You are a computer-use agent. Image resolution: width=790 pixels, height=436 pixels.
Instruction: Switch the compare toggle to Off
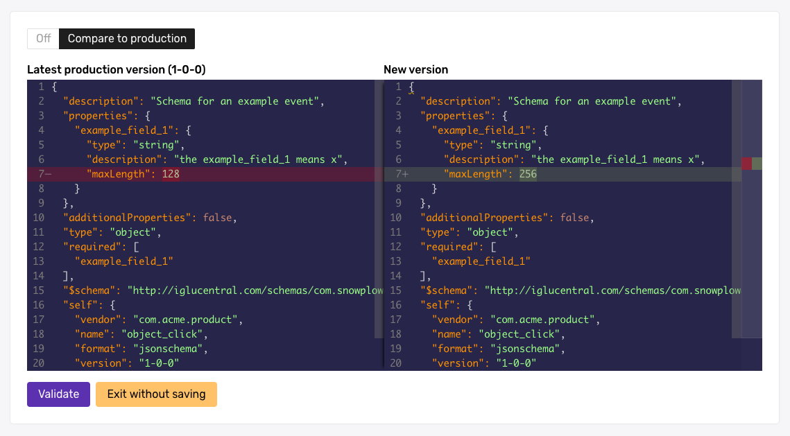[x=43, y=39]
